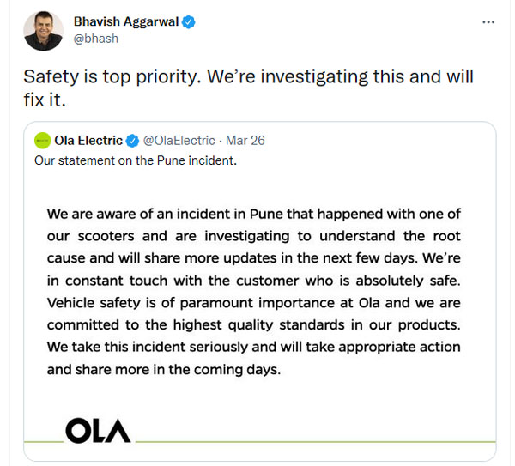Open the Mar 26 timestamp of quoted tweet
This screenshot has width=515, height=466.
click(243, 140)
